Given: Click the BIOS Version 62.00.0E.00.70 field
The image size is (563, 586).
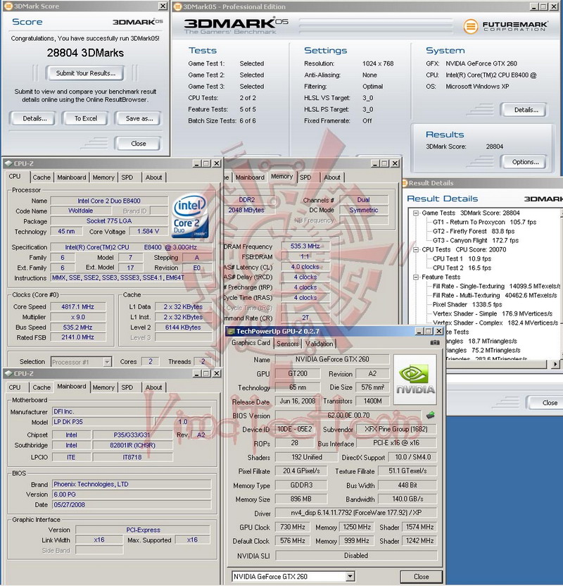Looking at the screenshot, I should pyautogui.click(x=348, y=416).
